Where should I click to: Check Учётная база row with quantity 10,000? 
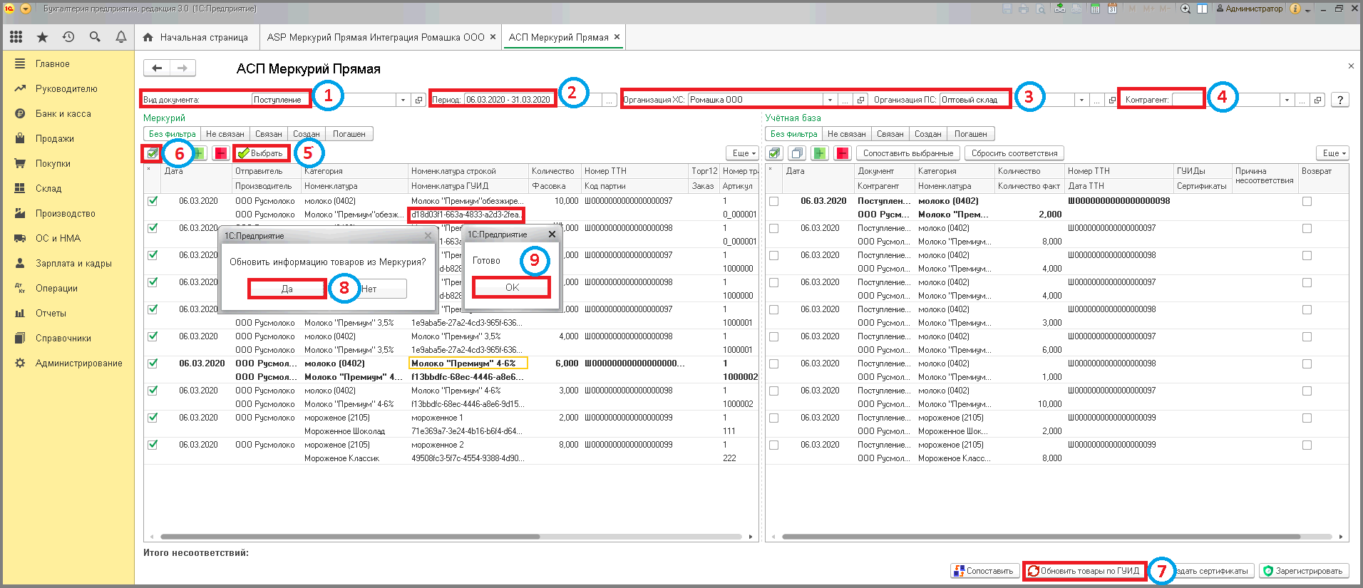[x=774, y=391]
